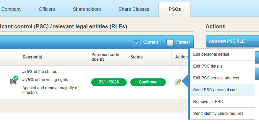
Task: Click the pencil edit icon in Action column
Action: point(178,82)
